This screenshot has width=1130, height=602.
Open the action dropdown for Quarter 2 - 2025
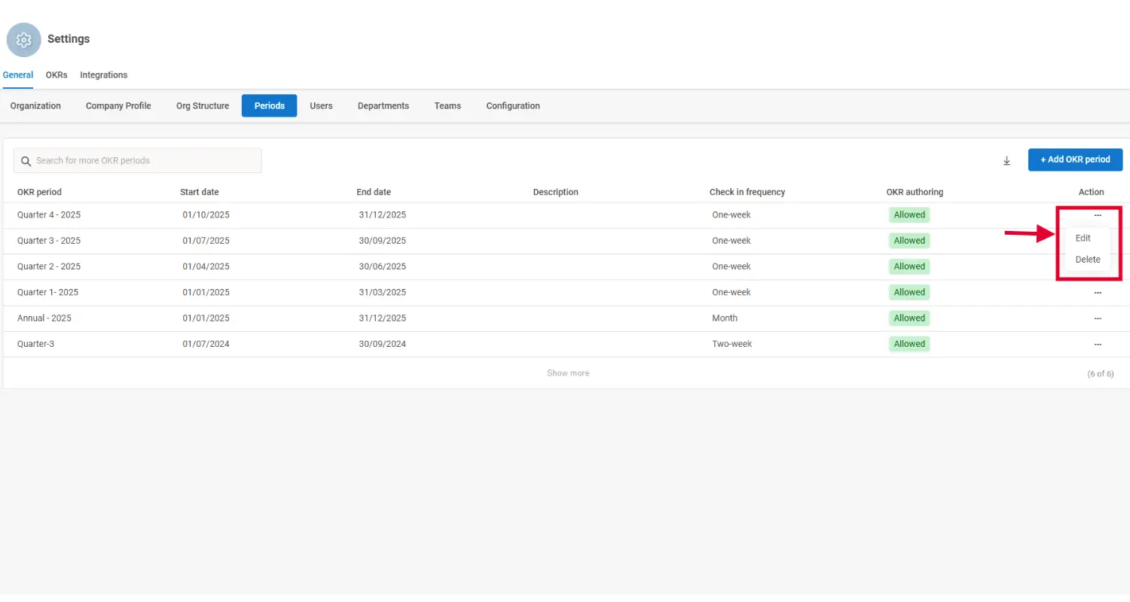(1098, 266)
